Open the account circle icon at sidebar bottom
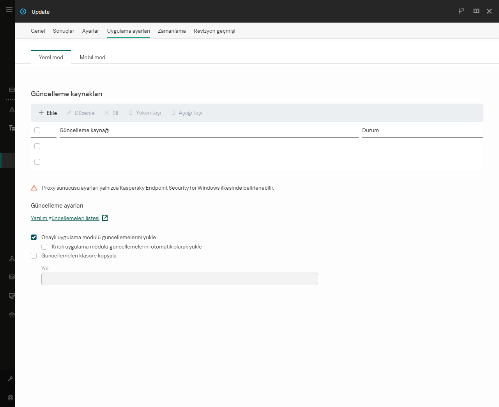 pos(11,398)
